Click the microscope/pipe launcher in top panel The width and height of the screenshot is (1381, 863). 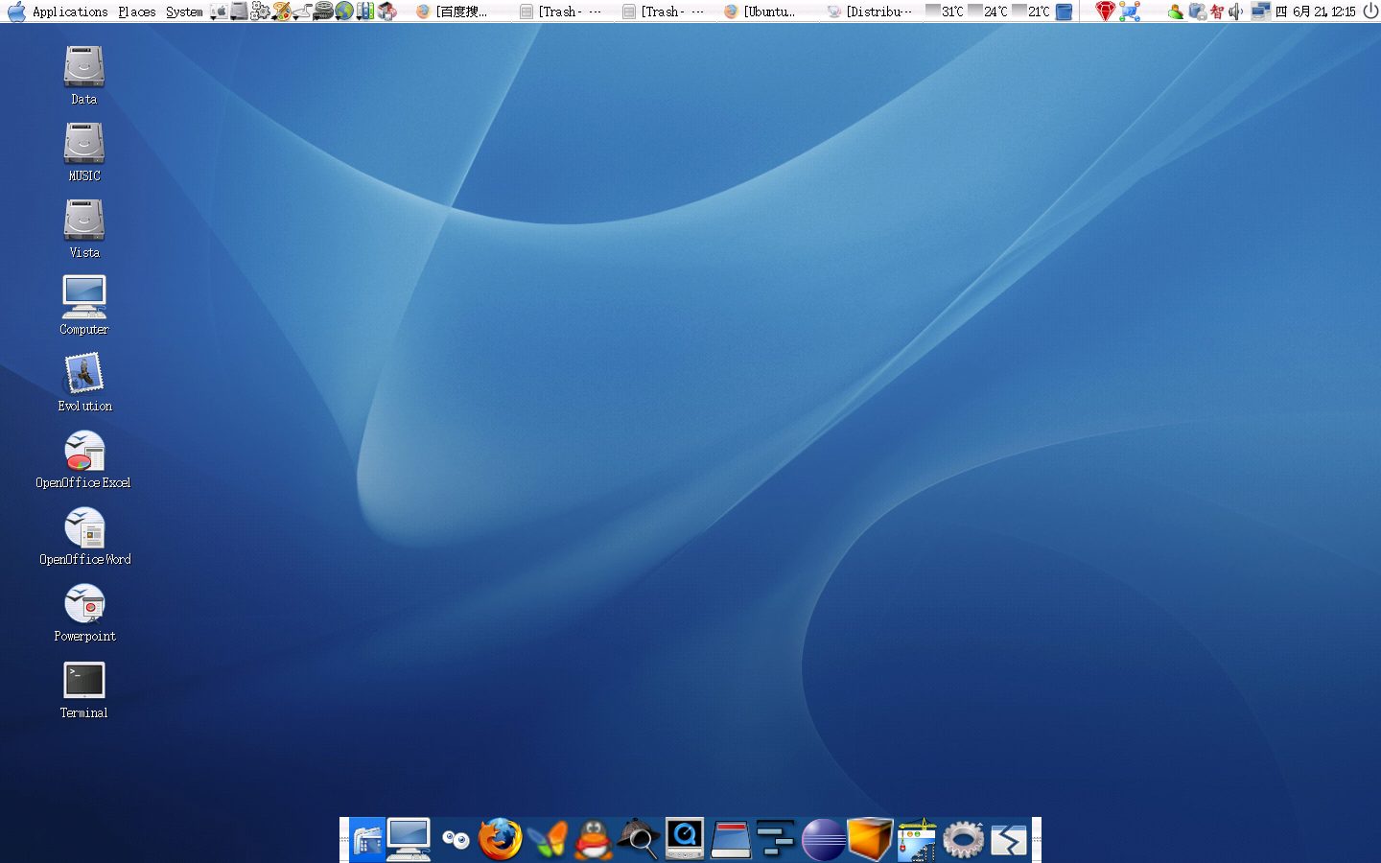[302, 12]
